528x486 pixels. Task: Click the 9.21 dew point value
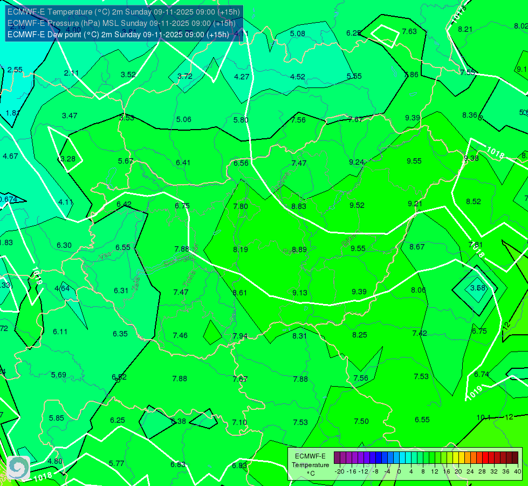[x=415, y=204]
